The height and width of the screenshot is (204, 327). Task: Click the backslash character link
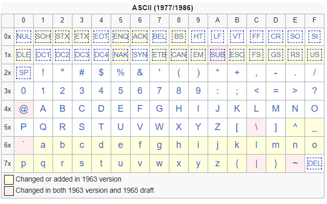(256, 127)
